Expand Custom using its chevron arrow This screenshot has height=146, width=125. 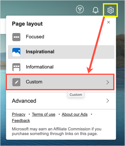(x=108, y=82)
